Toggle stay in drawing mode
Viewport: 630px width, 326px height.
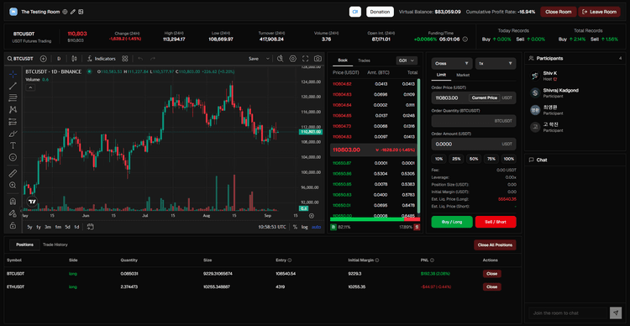coord(13,213)
